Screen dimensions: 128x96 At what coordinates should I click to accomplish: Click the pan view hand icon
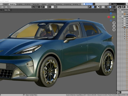click(114, 26)
